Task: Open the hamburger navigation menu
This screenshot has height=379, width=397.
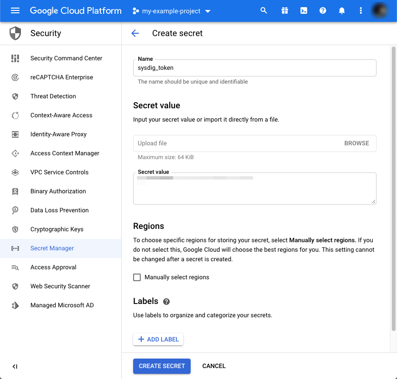Action: tap(15, 10)
